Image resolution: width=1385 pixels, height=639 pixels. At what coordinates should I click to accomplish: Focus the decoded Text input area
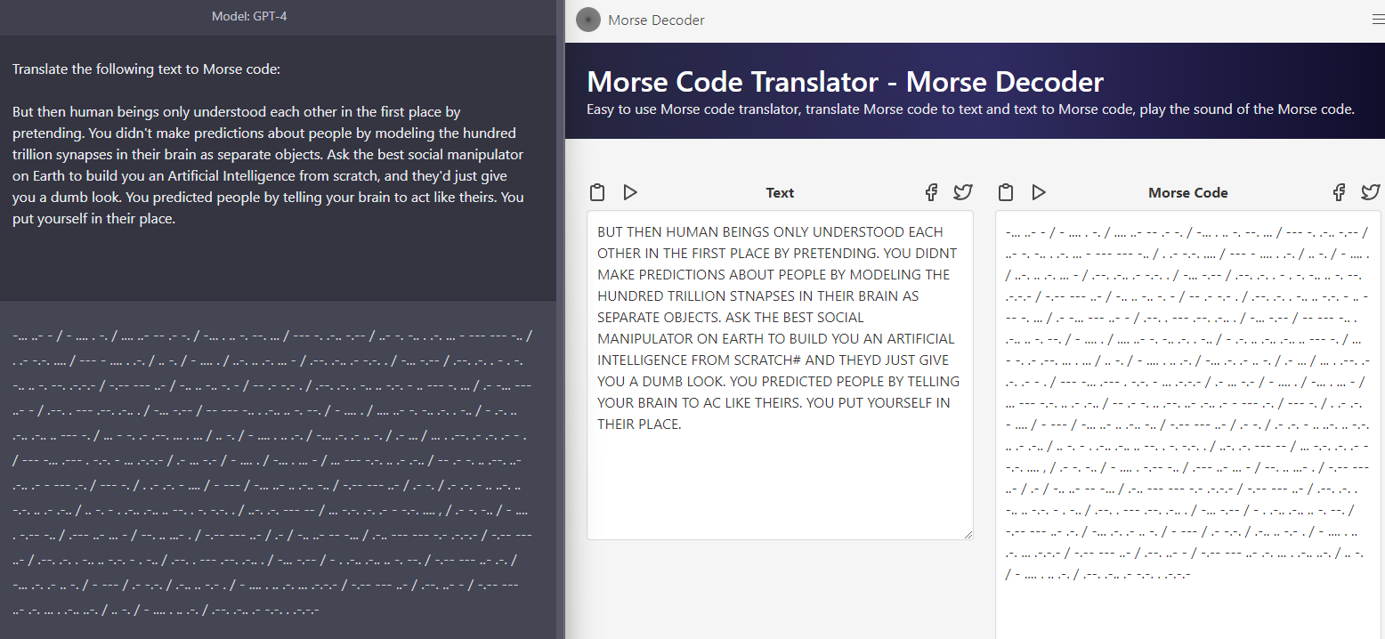pyautogui.click(x=780, y=375)
